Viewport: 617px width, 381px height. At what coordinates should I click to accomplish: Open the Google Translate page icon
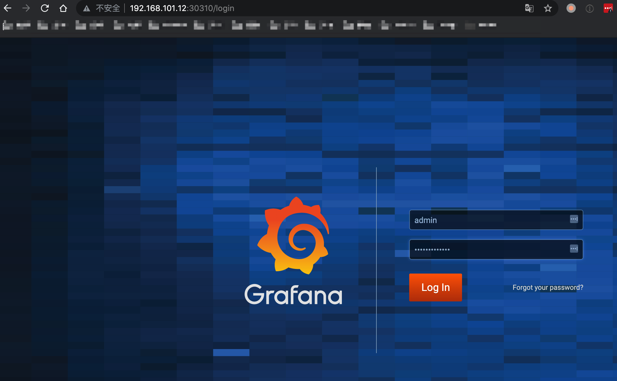pyautogui.click(x=529, y=8)
